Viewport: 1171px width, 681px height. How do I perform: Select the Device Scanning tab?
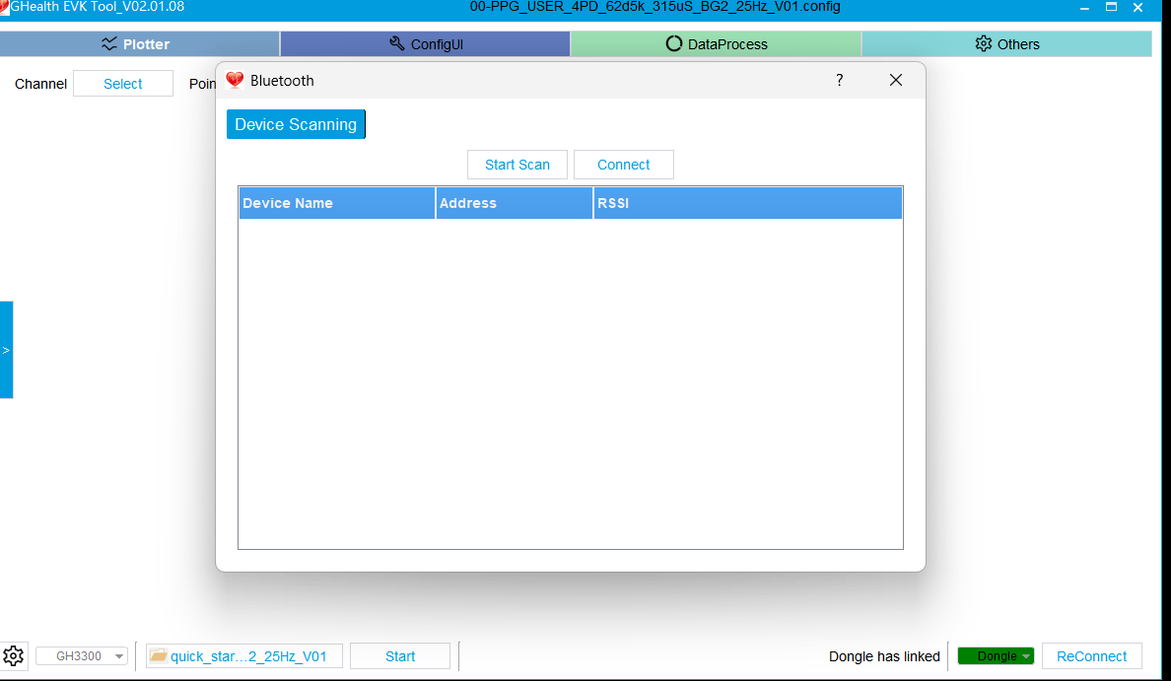[296, 125]
